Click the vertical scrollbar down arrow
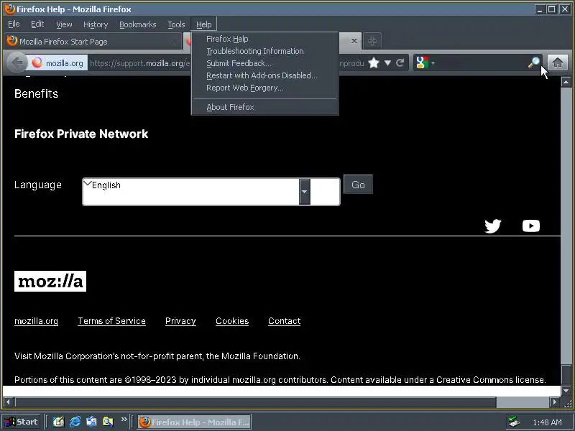 pyautogui.click(x=566, y=391)
